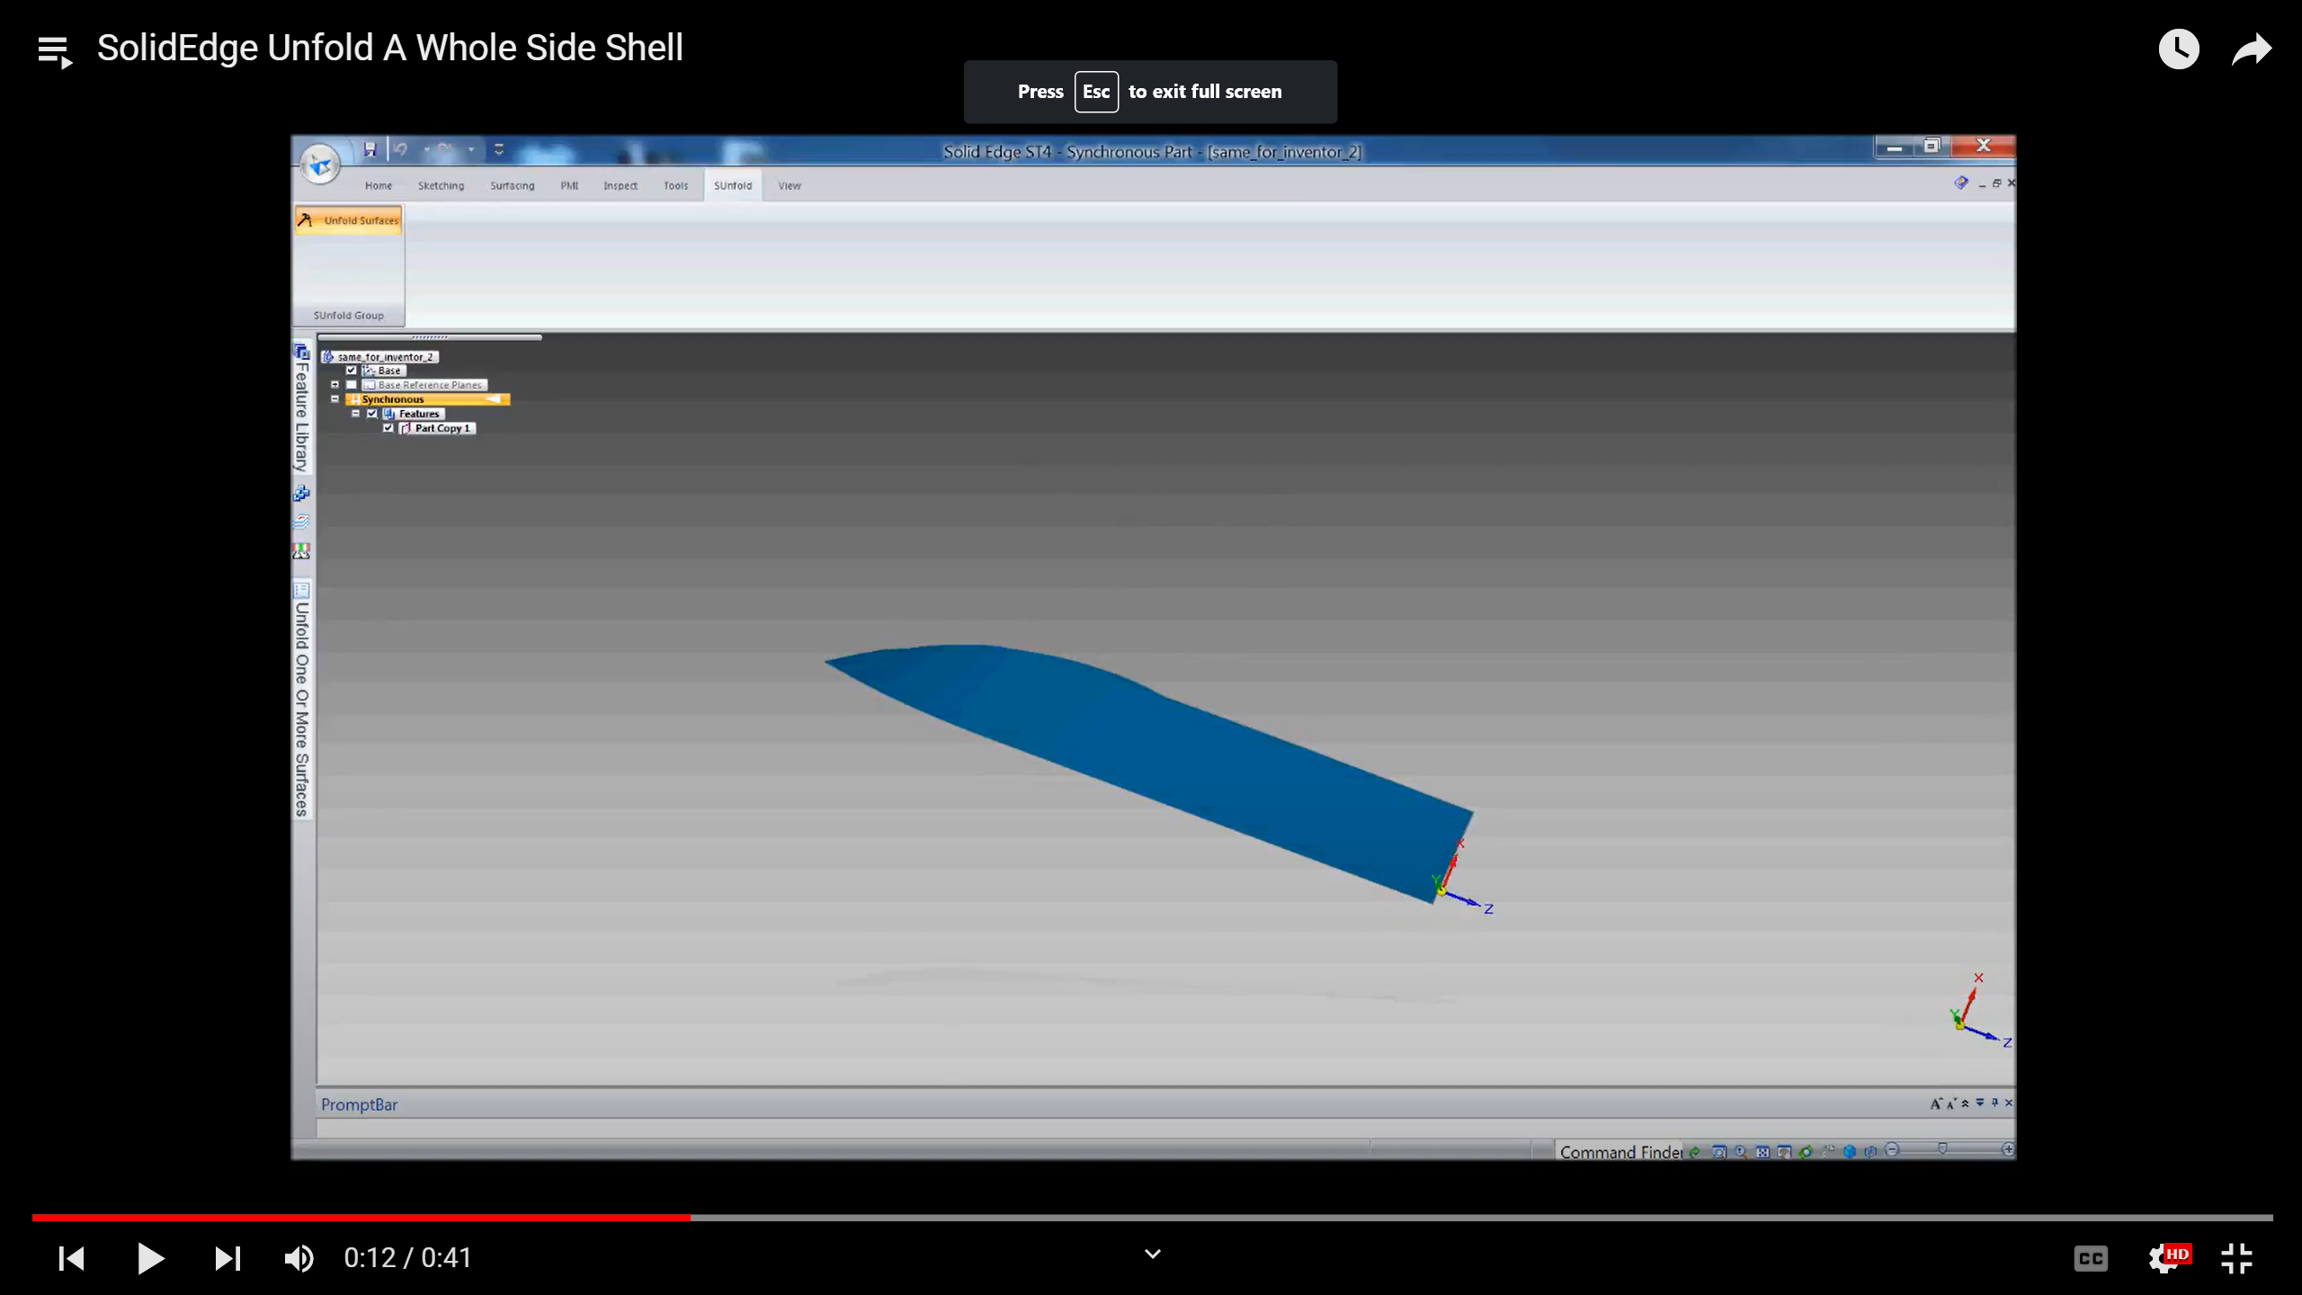Collapse the Features node

coord(356,414)
